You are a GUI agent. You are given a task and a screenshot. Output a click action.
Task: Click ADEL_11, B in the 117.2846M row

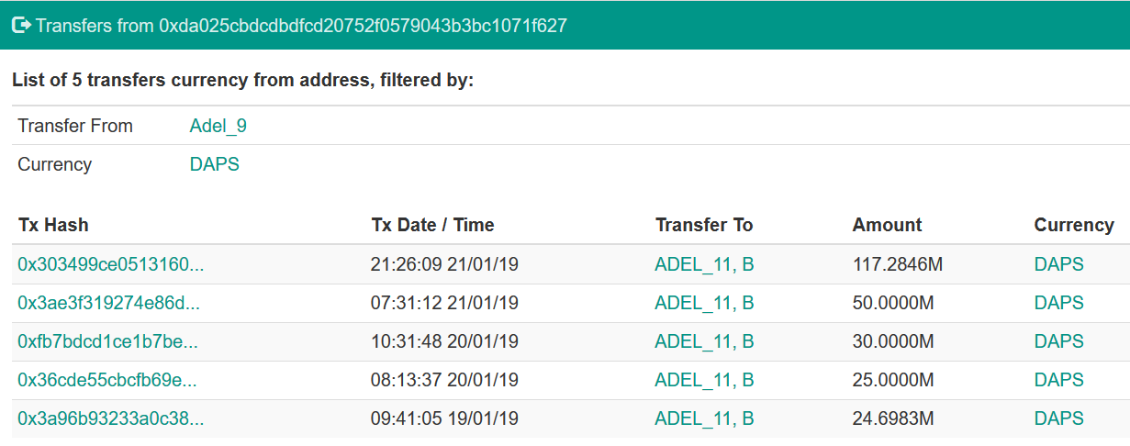pos(704,264)
